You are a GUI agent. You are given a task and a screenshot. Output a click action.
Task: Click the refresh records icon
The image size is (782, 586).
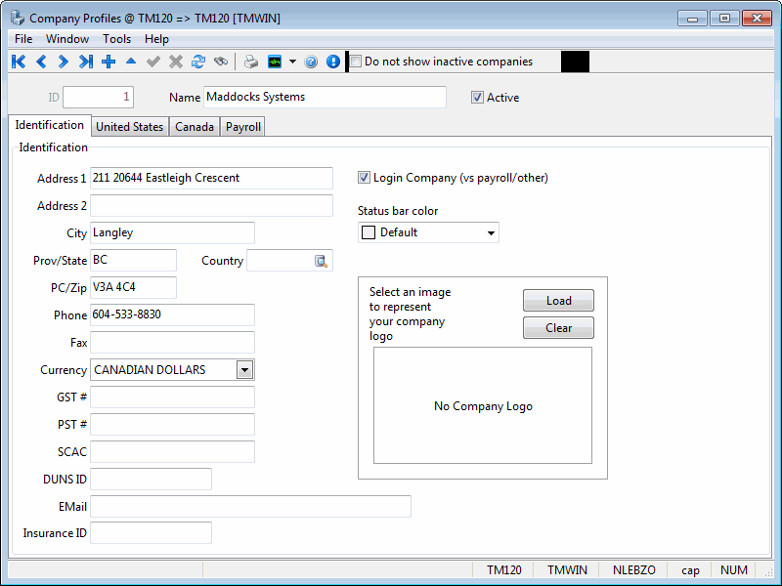click(x=198, y=62)
